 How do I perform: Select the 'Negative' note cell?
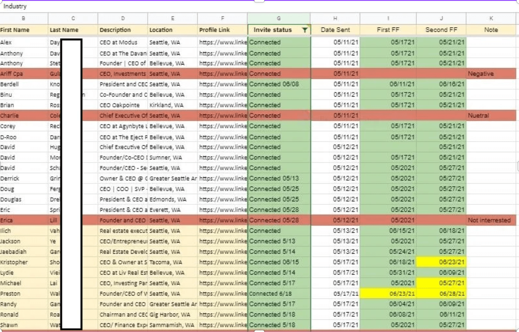491,74
